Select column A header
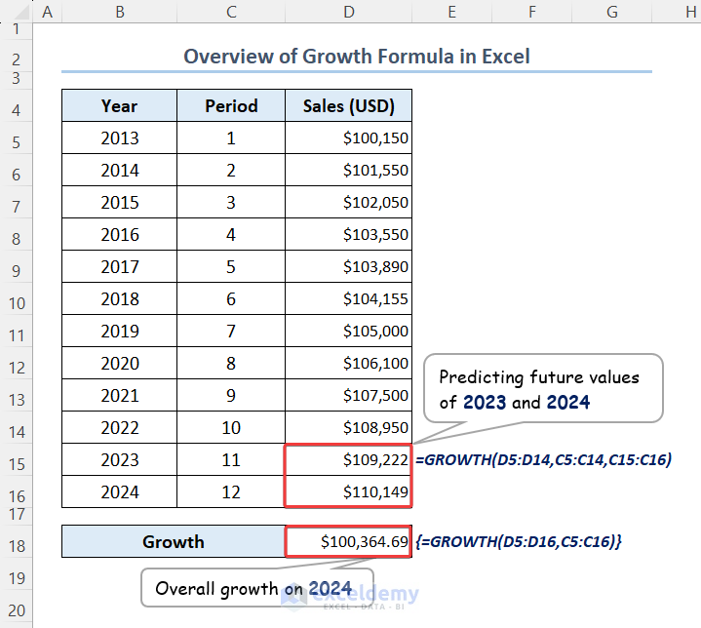Image resolution: width=701 pixels, height=628 pixels. tap(48, 11)
